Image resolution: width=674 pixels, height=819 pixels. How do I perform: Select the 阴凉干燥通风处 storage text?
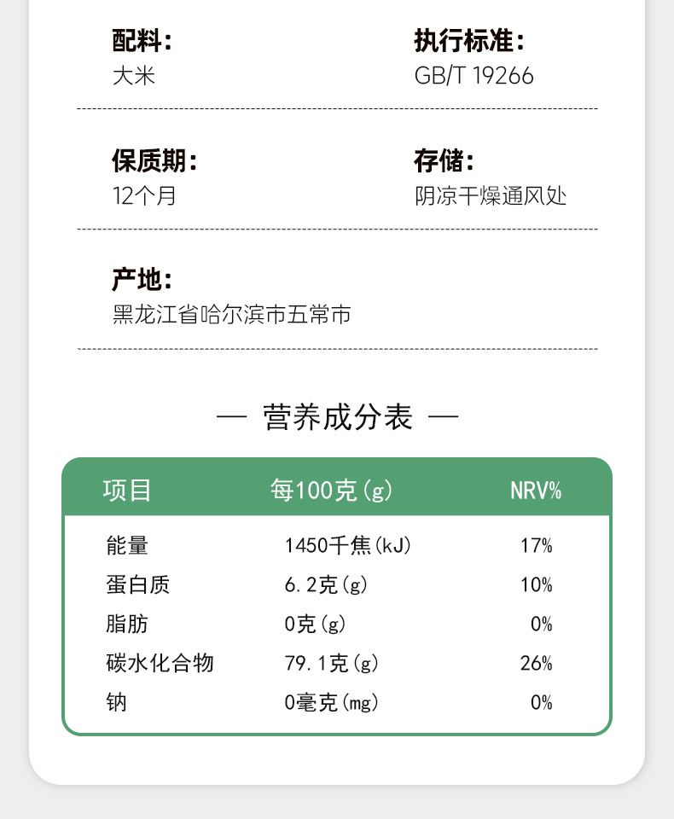point(491,196)
